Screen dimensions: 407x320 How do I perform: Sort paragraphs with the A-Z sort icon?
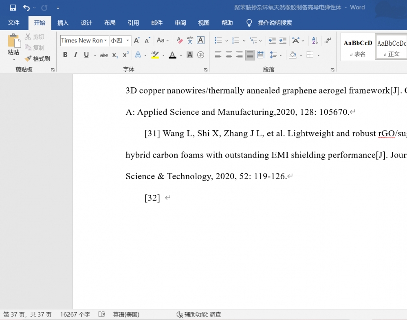point(315,40)
